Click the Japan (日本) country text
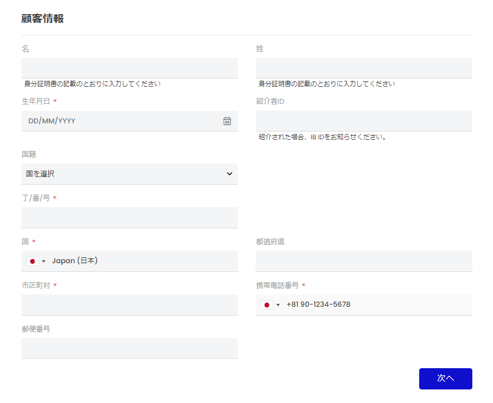This screenshot has width=493, height=403. click(x=75, y=261)
